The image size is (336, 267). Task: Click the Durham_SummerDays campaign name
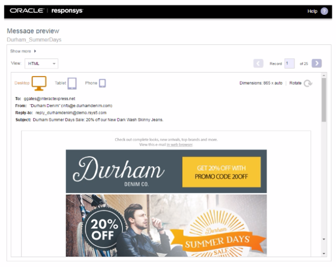tap(34, 40)
